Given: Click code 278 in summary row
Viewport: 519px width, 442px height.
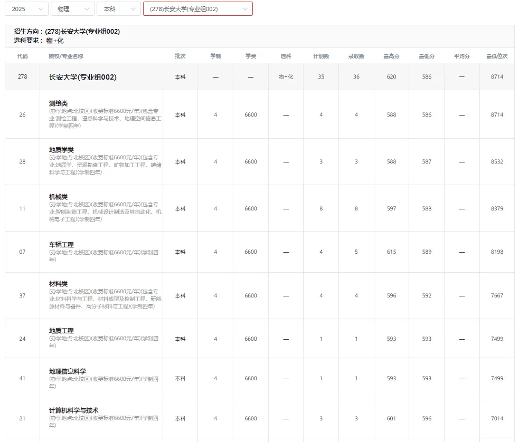Looking at the screenshot, I should click(23, 76).
